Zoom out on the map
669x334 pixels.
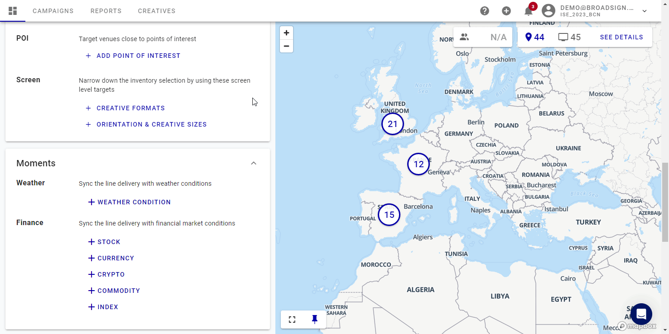(286, 46)
